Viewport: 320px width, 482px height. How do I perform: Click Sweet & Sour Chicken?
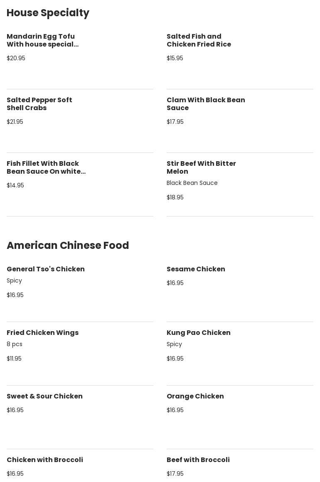[44, 396]
